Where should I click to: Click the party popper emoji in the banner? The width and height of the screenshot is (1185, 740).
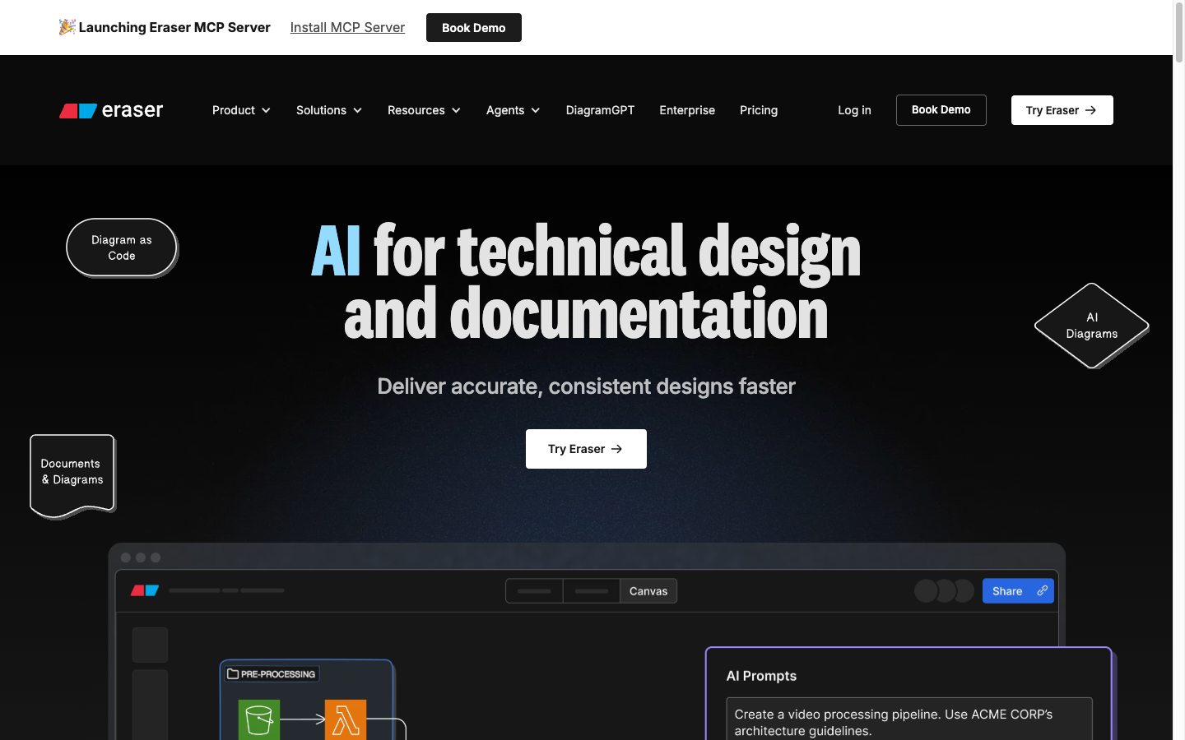point(67,27)
